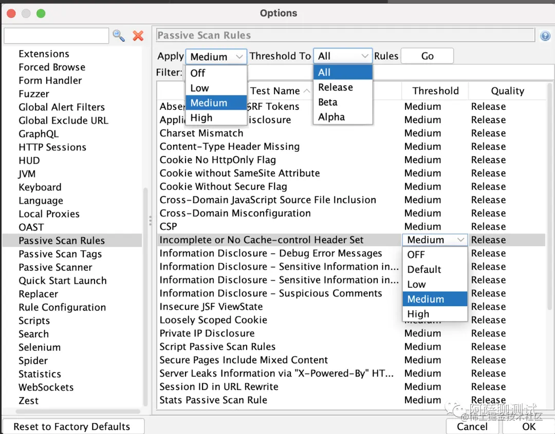
Task: Sort by Threshold column header
Action: pos(435,91)
